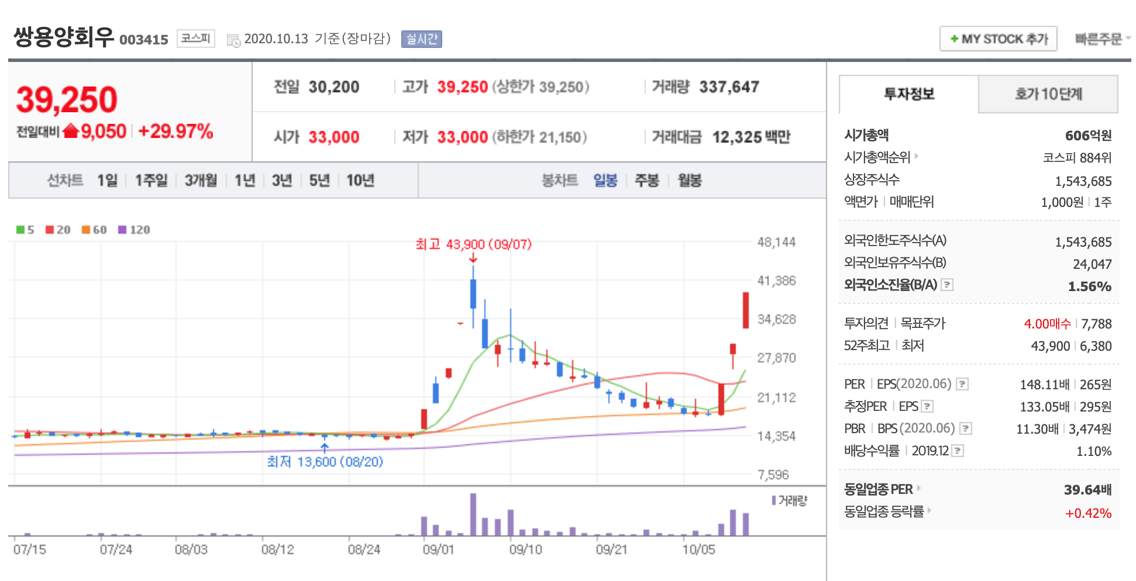Click the 39.64배 sector PER value

tap(1087, 490)
